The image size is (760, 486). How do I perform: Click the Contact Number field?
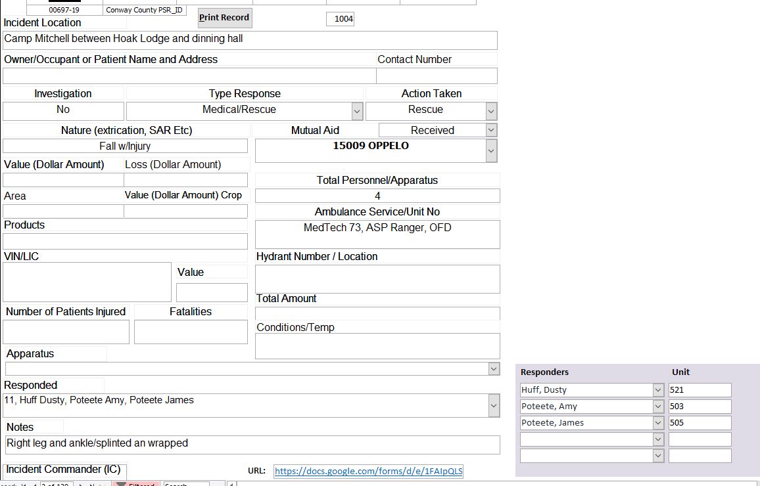pyautogui.click(x=437, y=76)
